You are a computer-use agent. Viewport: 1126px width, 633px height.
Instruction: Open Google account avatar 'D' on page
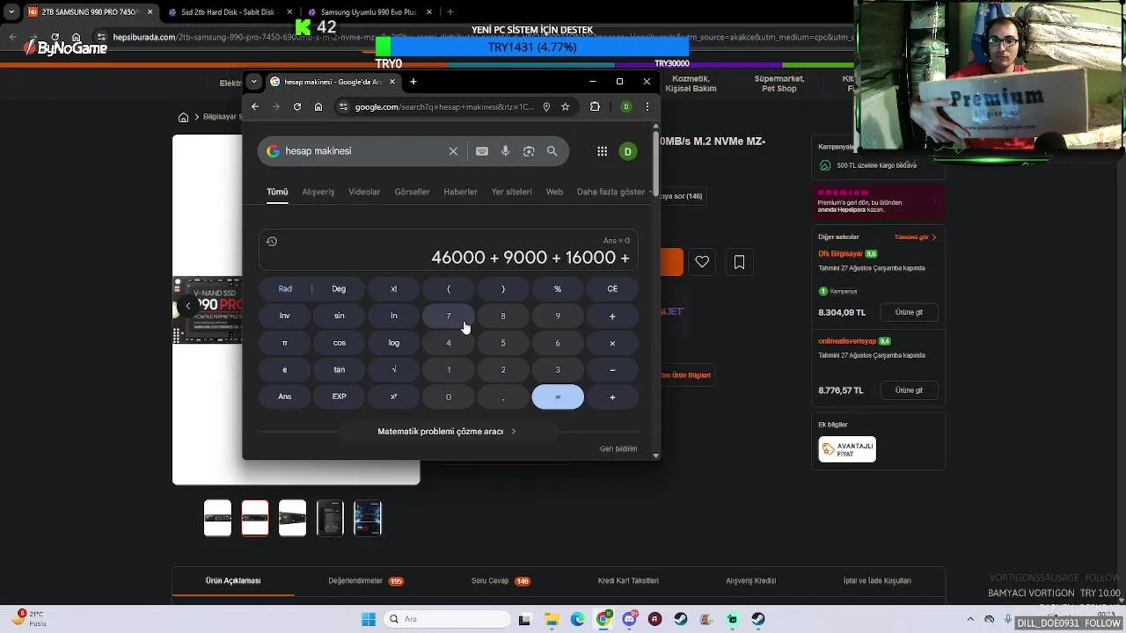(x=628, y=151)
